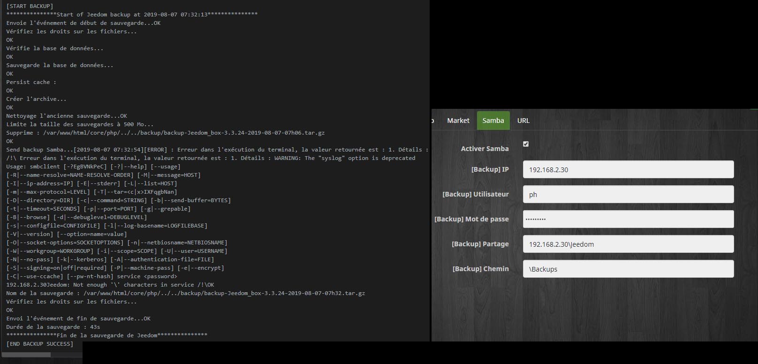Click the "Send backup Samba..." error line
758x364 pixels.
[x=217, y=150]
